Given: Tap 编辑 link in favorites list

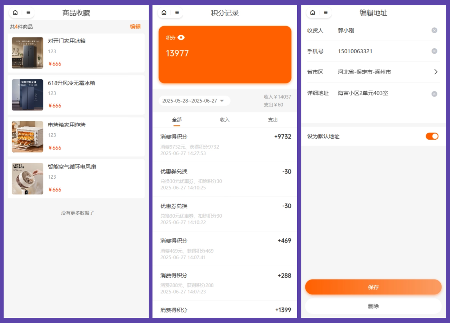Looking at the screenshot, I should 135,27.
